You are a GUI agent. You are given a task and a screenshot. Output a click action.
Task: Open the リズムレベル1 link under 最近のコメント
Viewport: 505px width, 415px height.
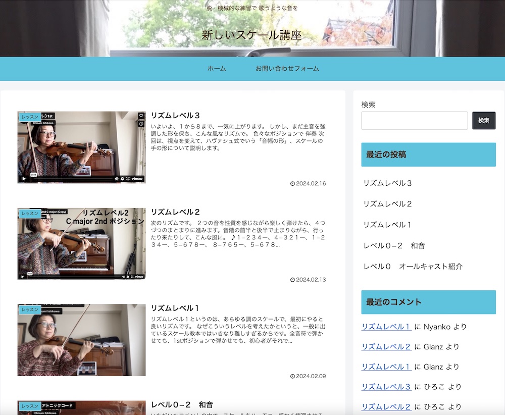(x=386, y=327)
